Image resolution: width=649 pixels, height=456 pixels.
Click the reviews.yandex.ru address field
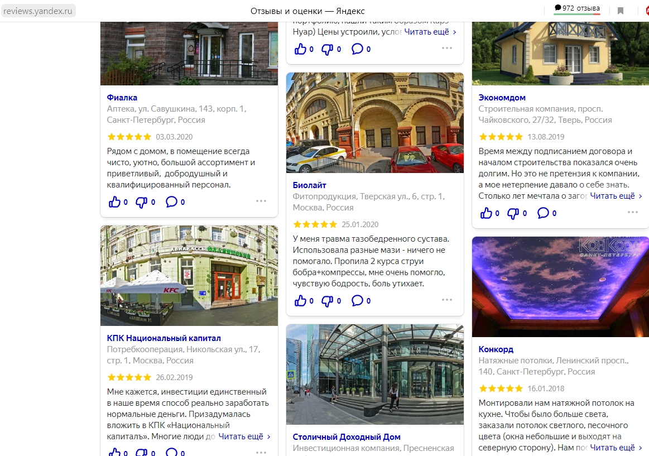click(x=38, y=11)
